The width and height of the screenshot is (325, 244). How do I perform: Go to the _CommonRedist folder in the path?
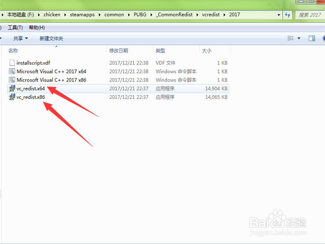pyautogui.click(x=174, y=15)
